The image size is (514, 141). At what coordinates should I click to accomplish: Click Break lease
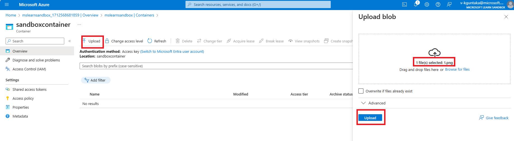(x=271, y=41)
